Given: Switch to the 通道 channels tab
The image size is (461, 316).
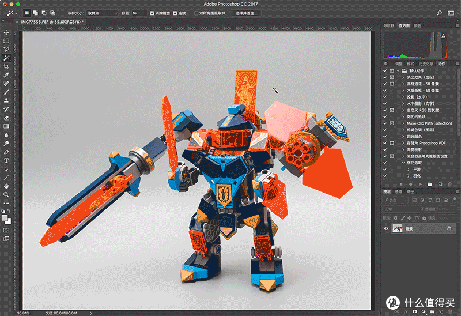Looking at the screenshot, I should (x=398, y=191).
